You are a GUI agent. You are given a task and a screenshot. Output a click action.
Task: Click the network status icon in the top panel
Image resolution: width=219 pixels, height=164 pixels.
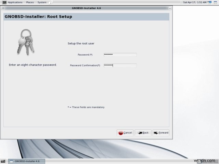[x=209, y=2]
